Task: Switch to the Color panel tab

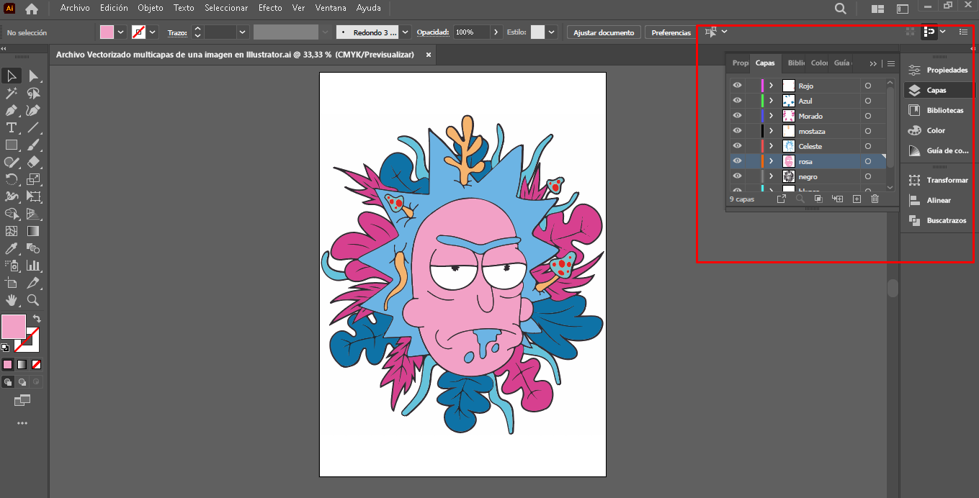Action: pos(819,63)
